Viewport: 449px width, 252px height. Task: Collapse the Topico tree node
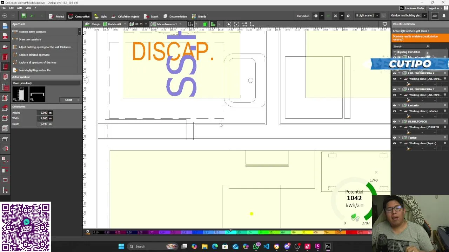tap(400, 138)
